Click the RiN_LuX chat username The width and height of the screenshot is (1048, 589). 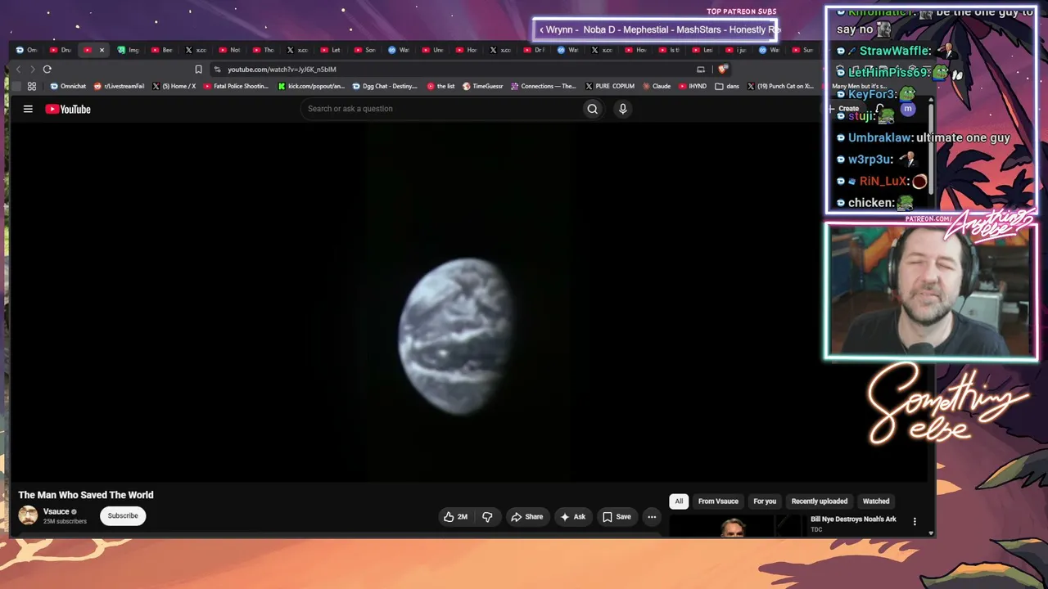tap(883, 181)
